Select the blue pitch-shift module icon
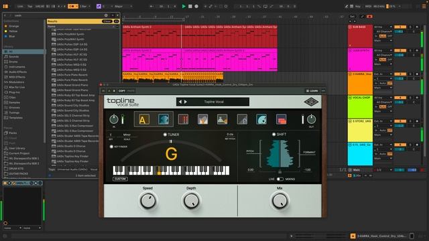Viewport: 429px width, 241px height. [x=164, y=119]
